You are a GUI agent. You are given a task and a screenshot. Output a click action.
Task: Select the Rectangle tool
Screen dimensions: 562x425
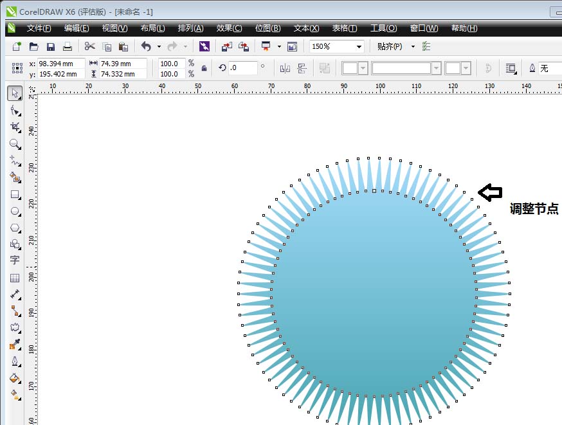click(x=14, y=194)
